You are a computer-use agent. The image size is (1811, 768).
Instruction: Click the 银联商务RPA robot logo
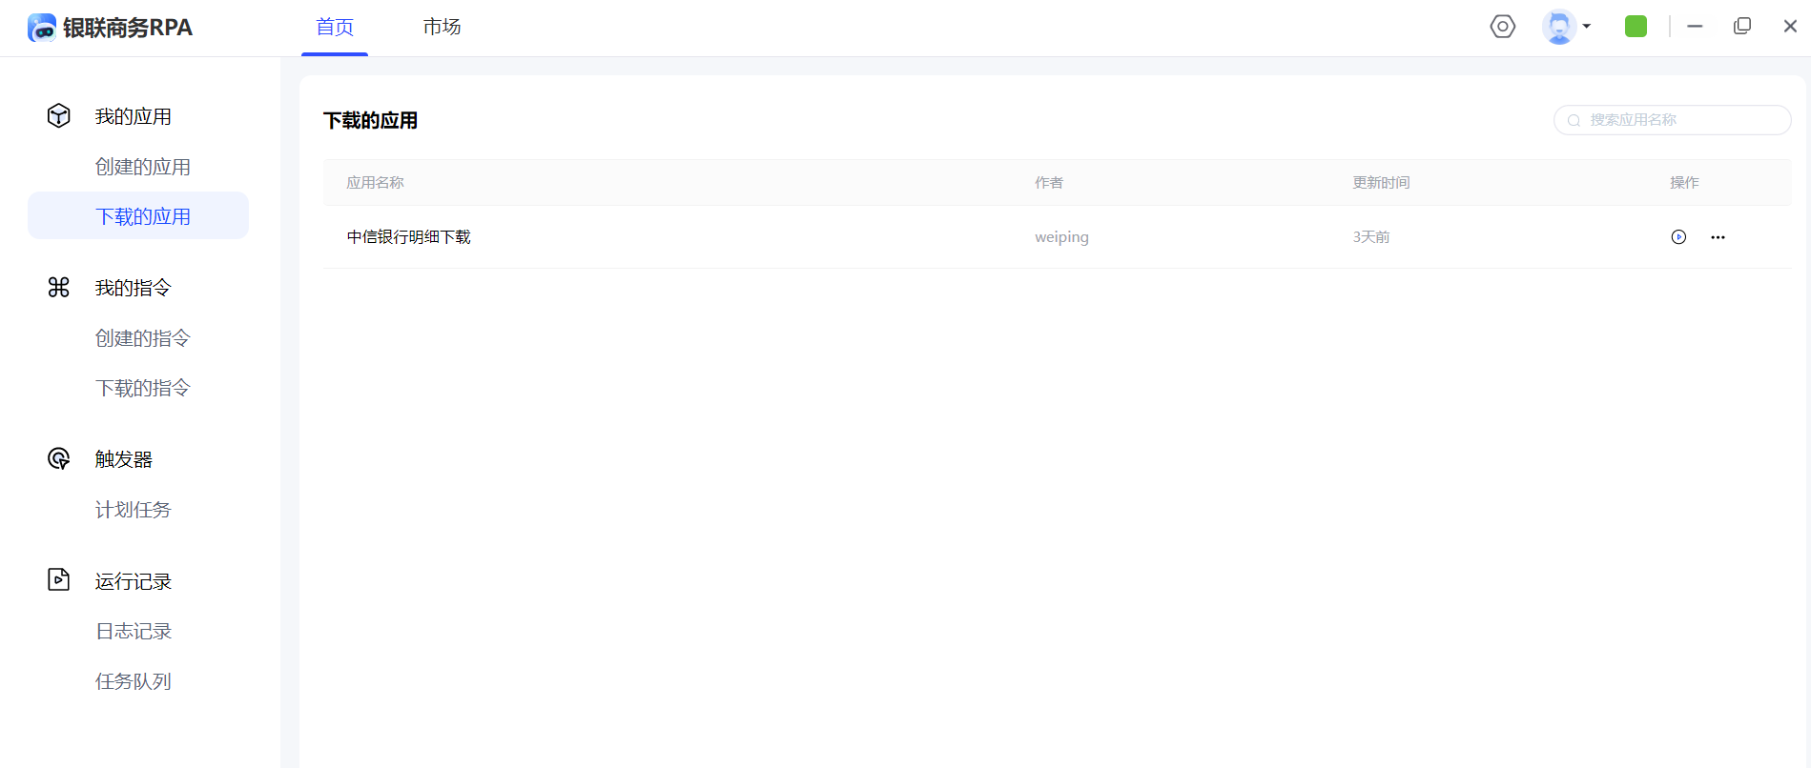pyautogui.click(x=42, y=28)
